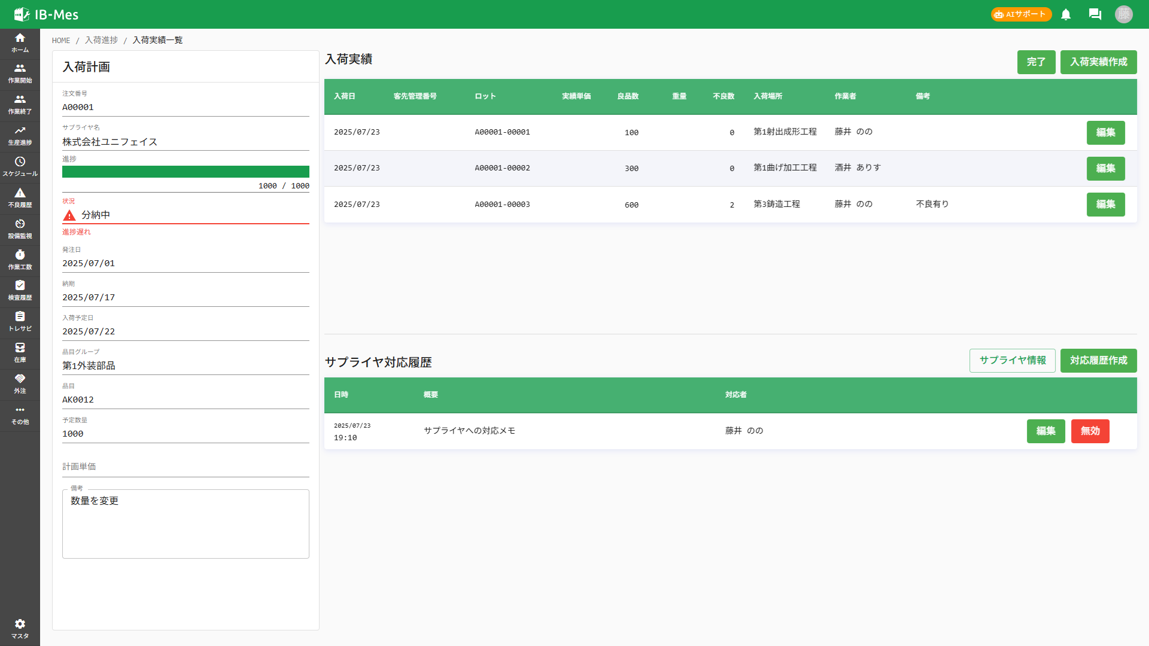Image resolution: width=1149 pixels, height=646 pixels.
Task: Navigate to 入荷進捗 in the breadcrumb
Action: (101, 40)
